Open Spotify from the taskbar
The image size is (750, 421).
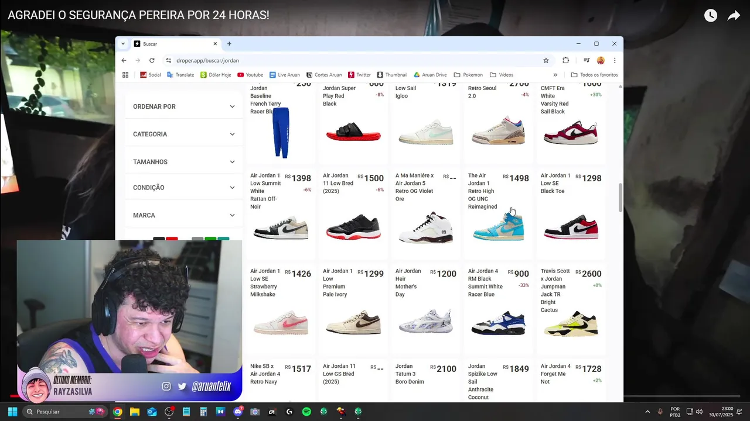pyautogui.click(x=306, y=412)
